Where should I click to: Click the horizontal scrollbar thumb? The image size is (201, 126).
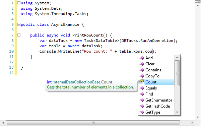[93, 123]
